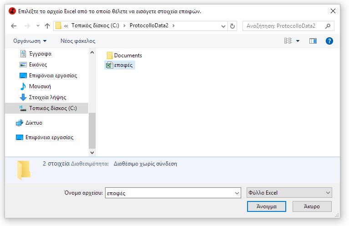Select Έγγραφα in navigation pane
Viewport: 349px width, 226px height.
[x=40, y=54]
